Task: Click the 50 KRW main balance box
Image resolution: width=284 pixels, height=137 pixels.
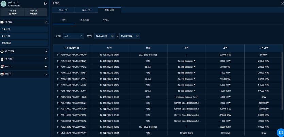Action: pos(13,12)
